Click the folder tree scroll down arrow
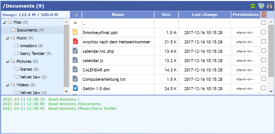 pos(66,91)
